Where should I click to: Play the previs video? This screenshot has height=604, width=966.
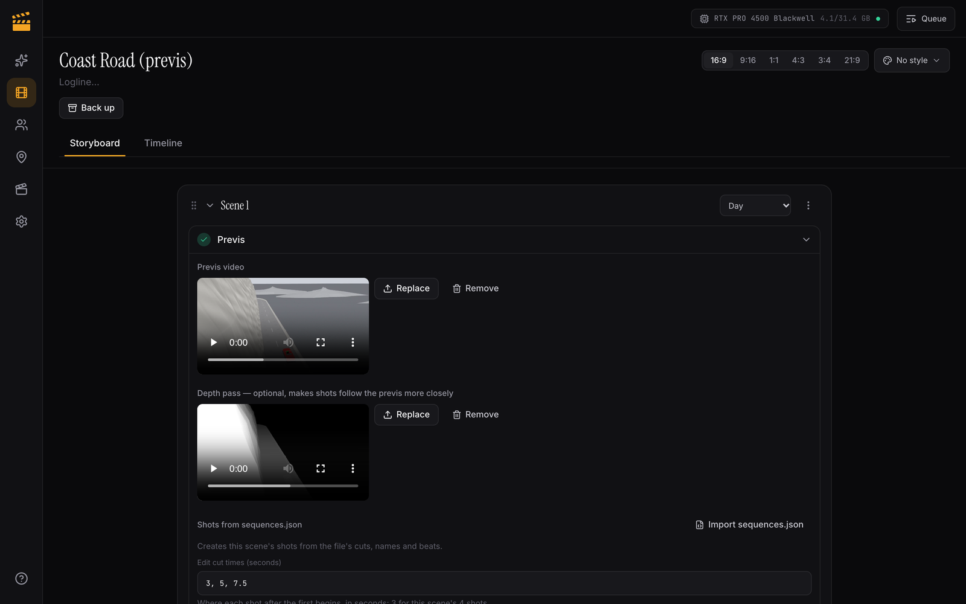(x=213, y=342)
